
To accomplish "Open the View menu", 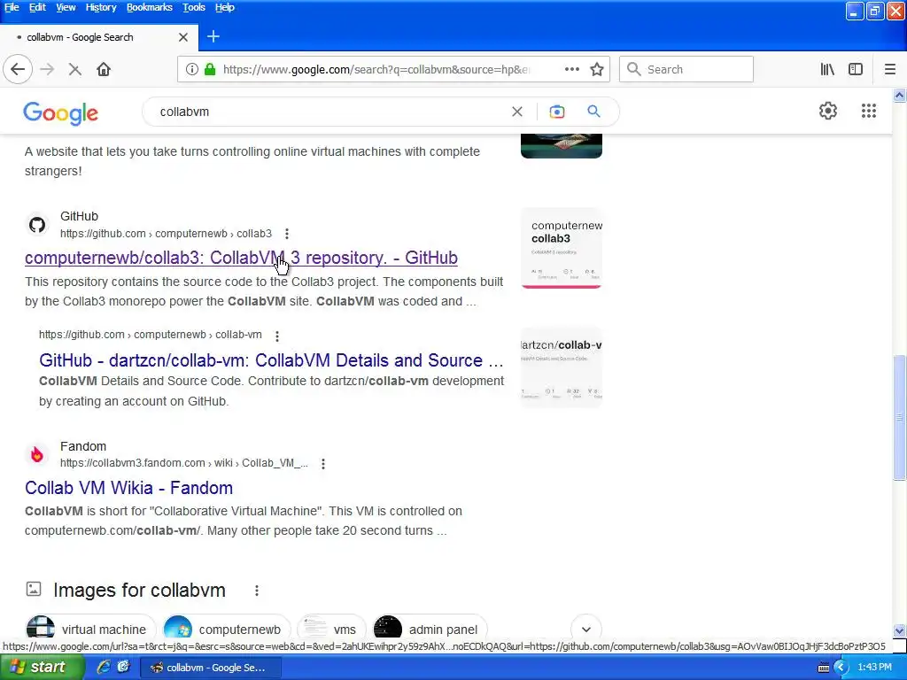I will (66, 7).
